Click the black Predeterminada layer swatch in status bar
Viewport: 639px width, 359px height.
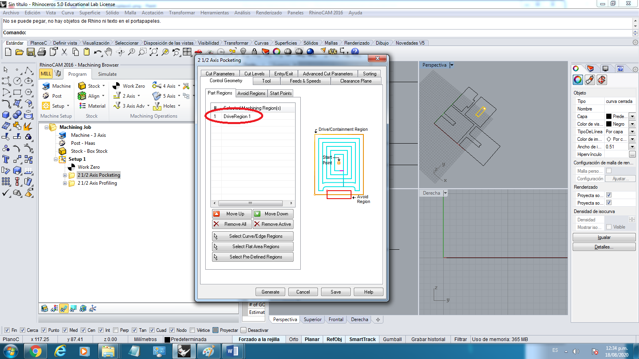click(x=167, y=339)
